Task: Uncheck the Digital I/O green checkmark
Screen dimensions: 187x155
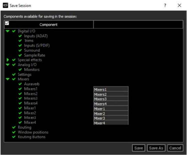Action: click(14, 31)
